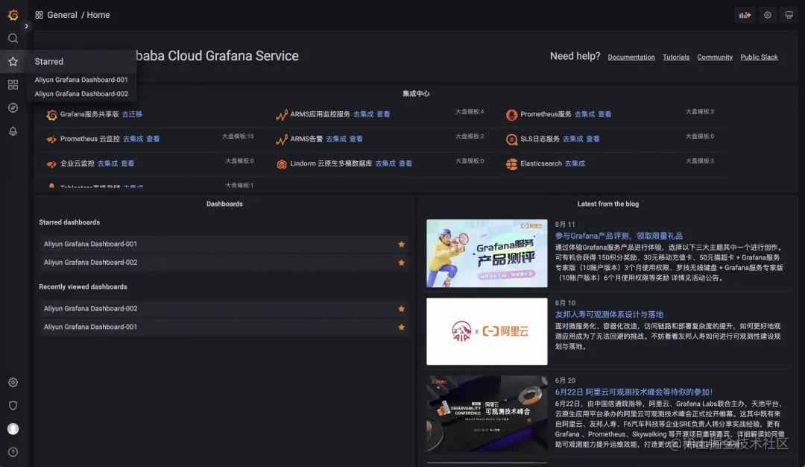Toggle star on Dashboard-001 in Recently viewed
This screenshot has width=805, height=467.
(402, 327)
